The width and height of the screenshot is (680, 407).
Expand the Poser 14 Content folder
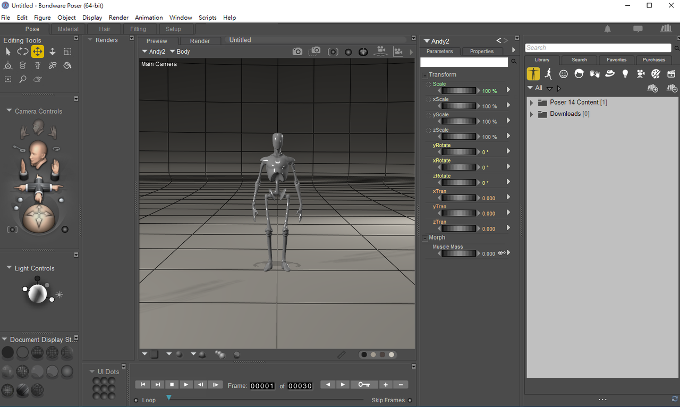pos(532,103)
